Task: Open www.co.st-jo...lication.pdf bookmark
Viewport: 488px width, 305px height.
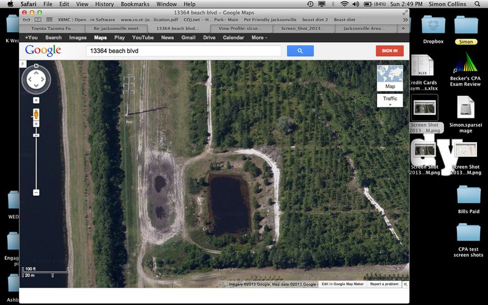Action: click(149, 20)
